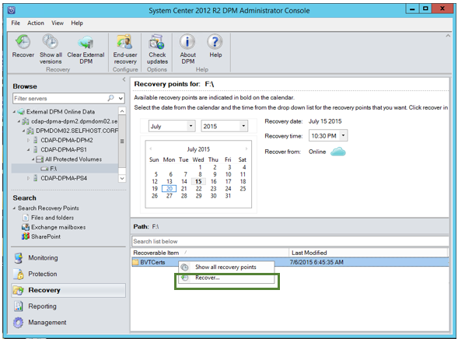Click the 7/6/2015 6:45:35 AM cell
Screen dimensions: 458x339
pos(316,262)
